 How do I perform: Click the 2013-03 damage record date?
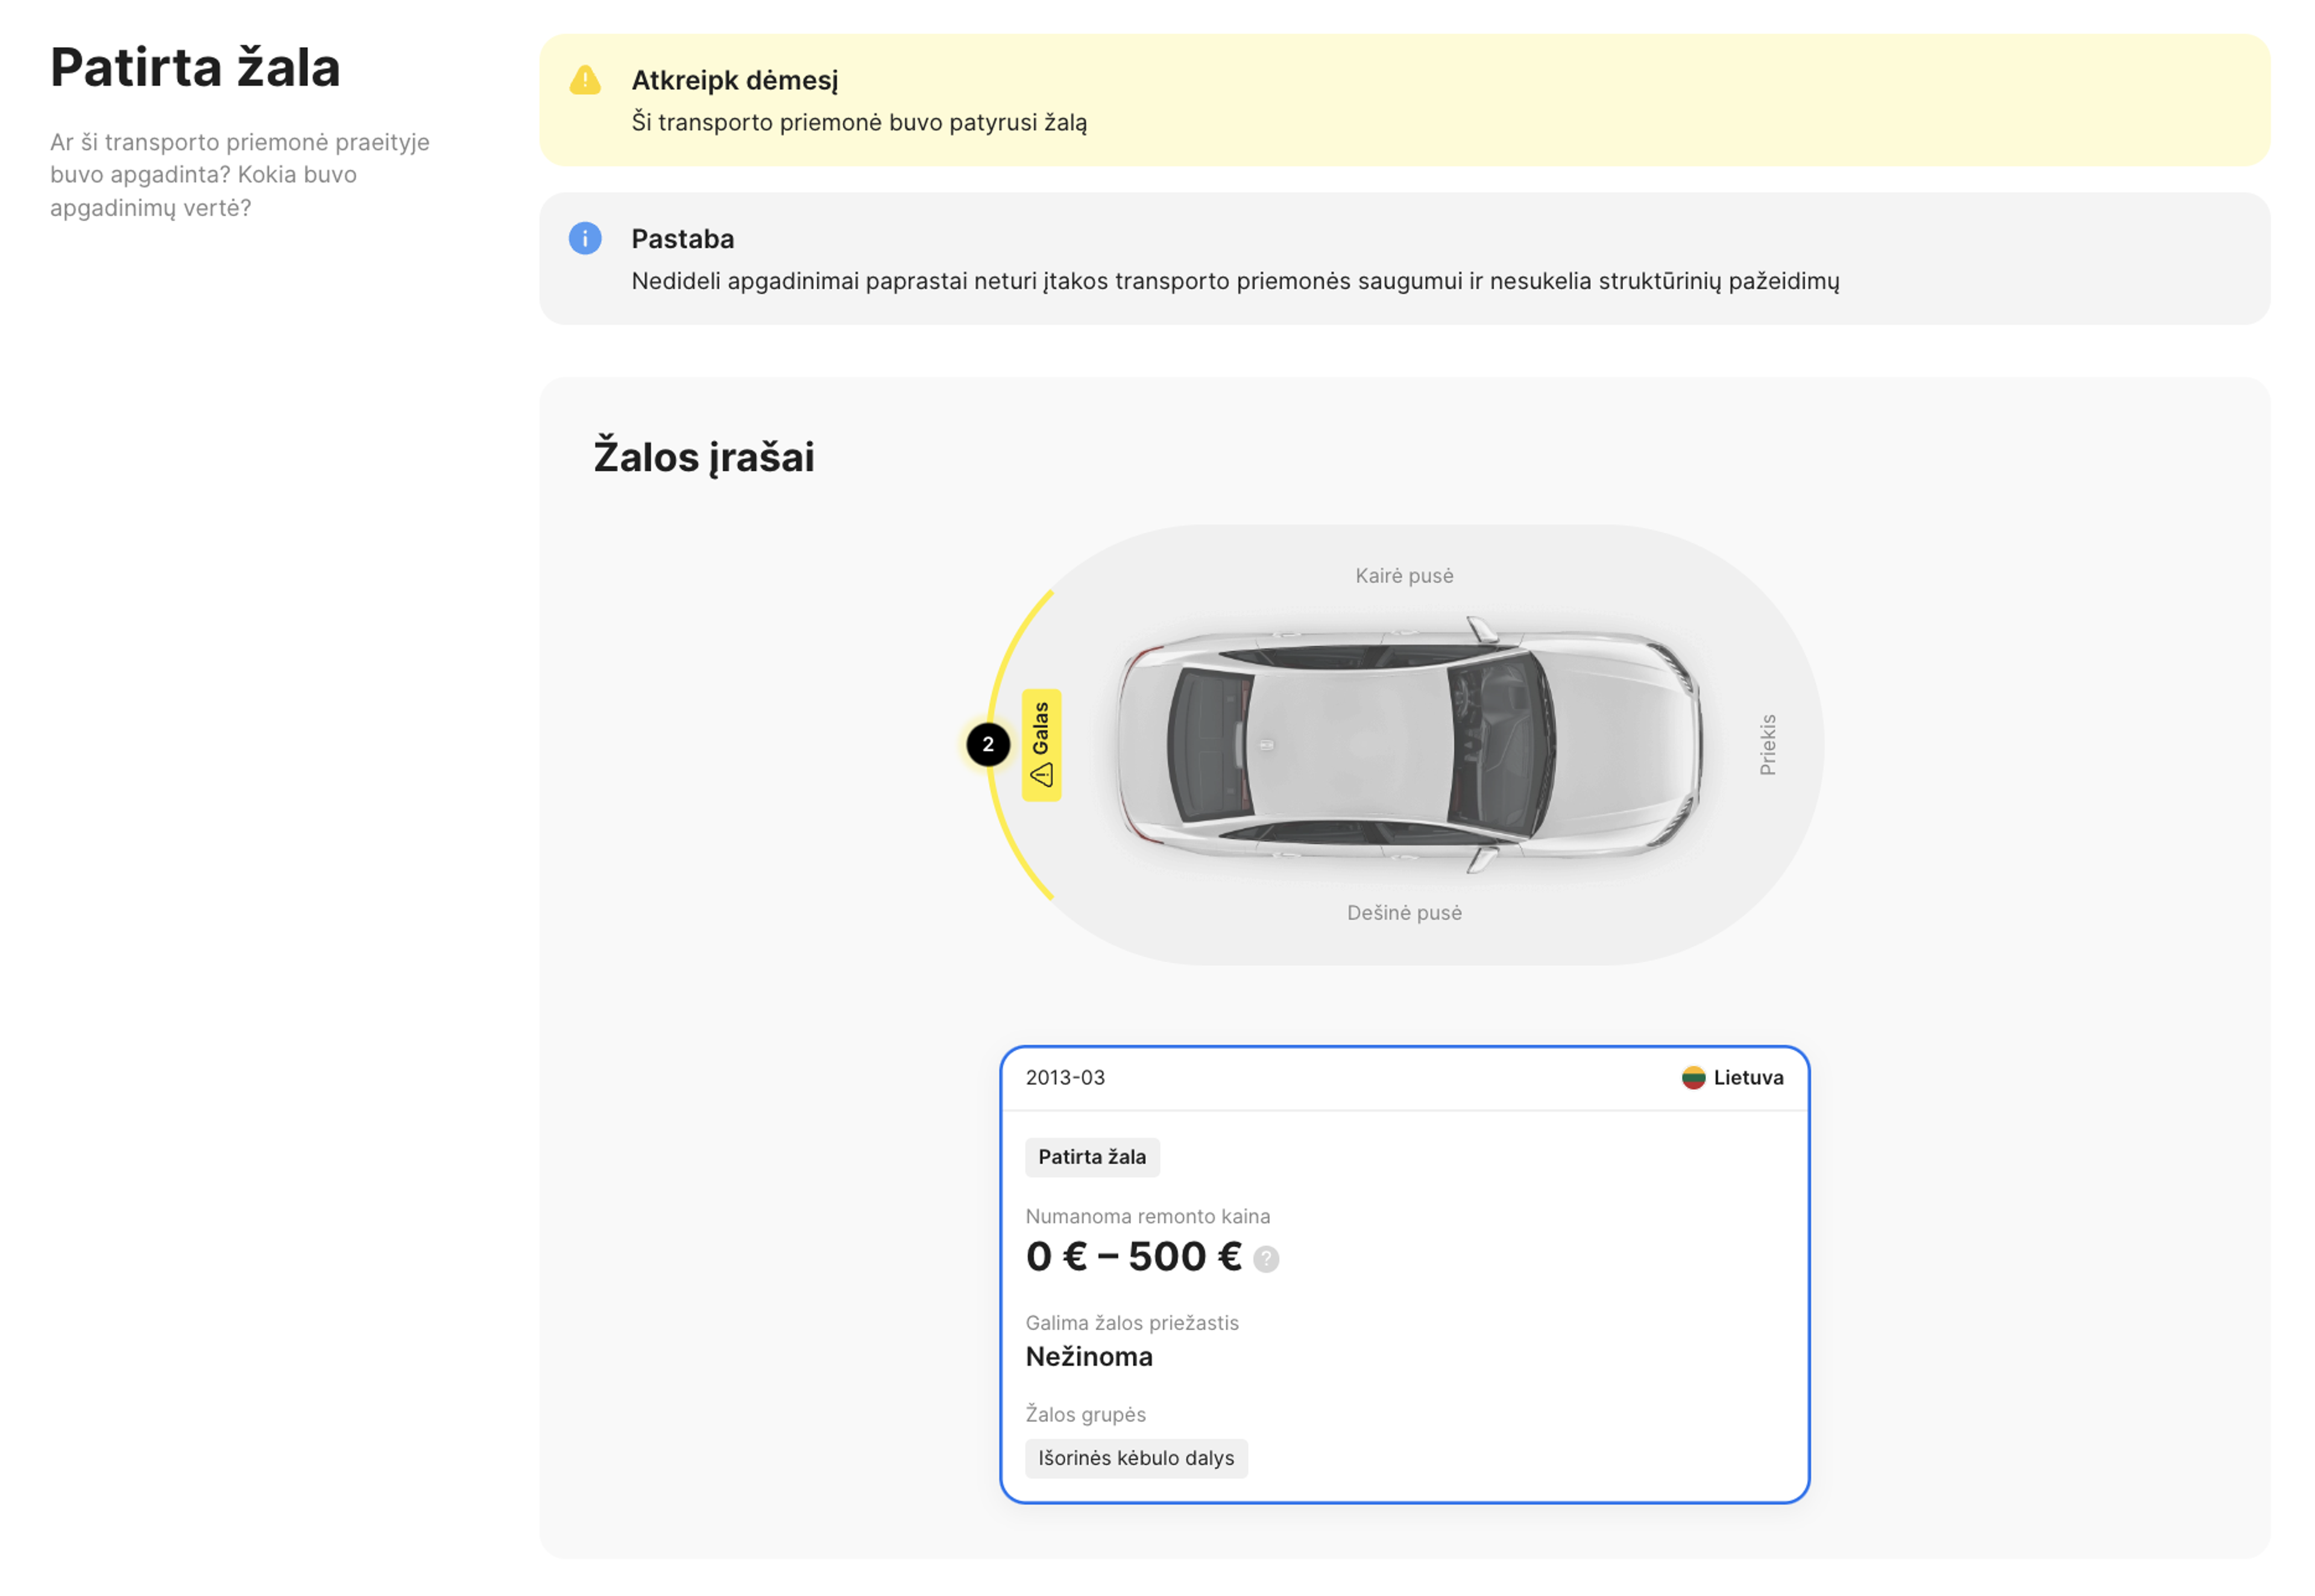tap(1065, 1077)
